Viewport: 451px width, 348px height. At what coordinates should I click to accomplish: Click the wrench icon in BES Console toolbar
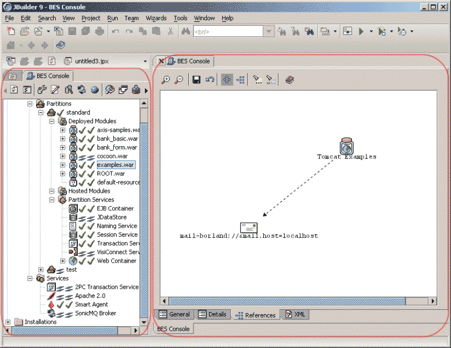click(x=42, y=89)
